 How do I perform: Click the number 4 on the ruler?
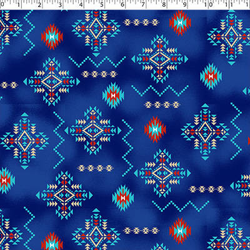(81, 4)
